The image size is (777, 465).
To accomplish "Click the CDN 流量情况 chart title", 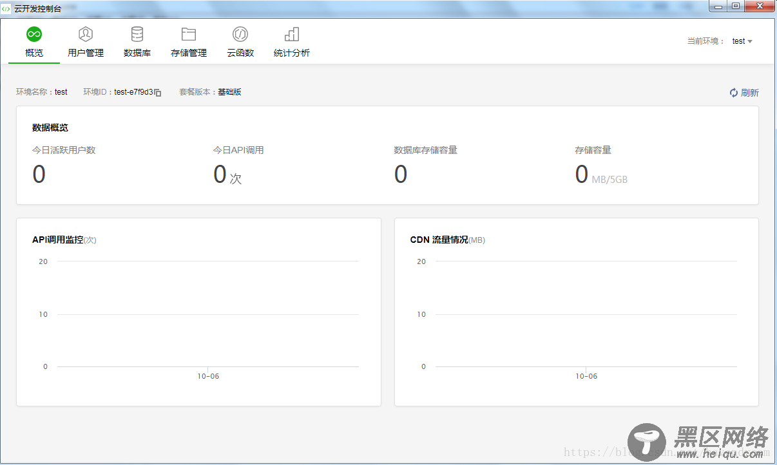I will (x=439, y=240).
